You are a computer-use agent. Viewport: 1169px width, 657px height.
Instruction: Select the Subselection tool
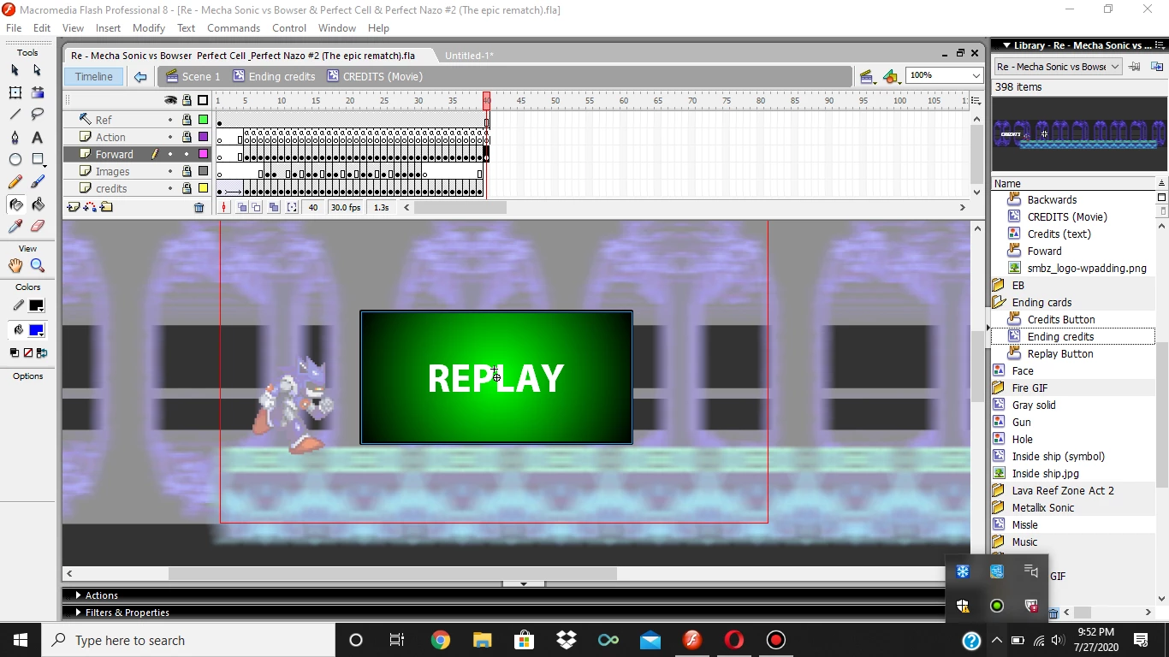(x=37, y=70)
